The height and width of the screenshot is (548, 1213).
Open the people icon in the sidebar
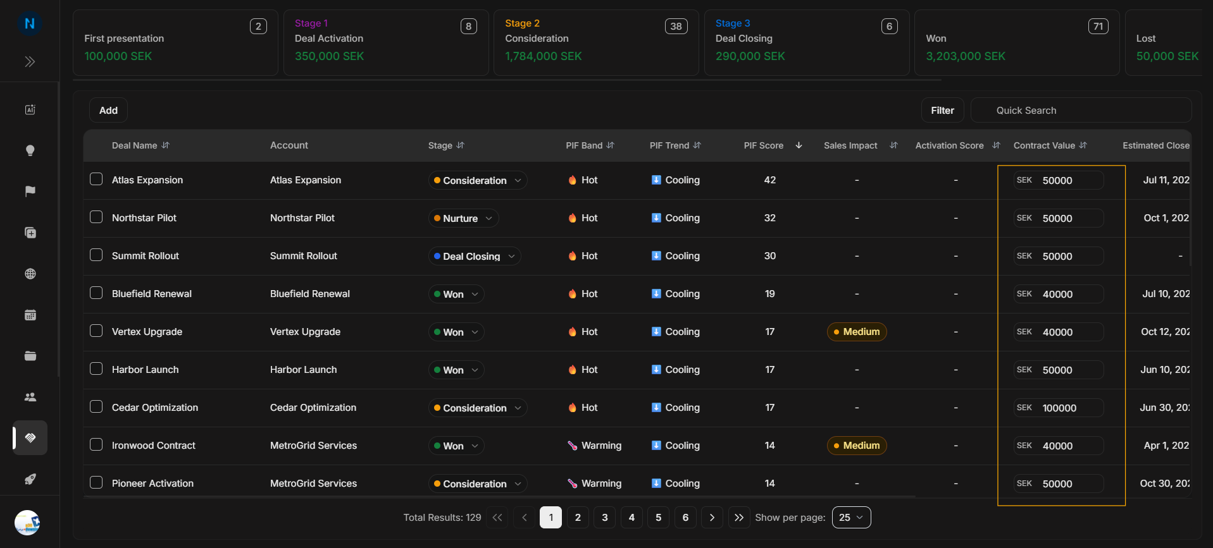[x=30, y=397]
